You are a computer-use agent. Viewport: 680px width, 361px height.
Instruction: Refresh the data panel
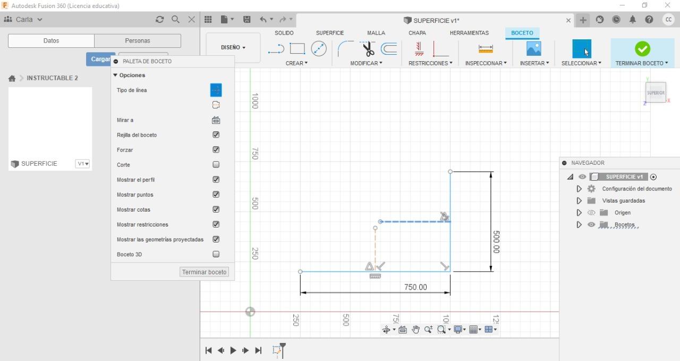click(159, 19)
